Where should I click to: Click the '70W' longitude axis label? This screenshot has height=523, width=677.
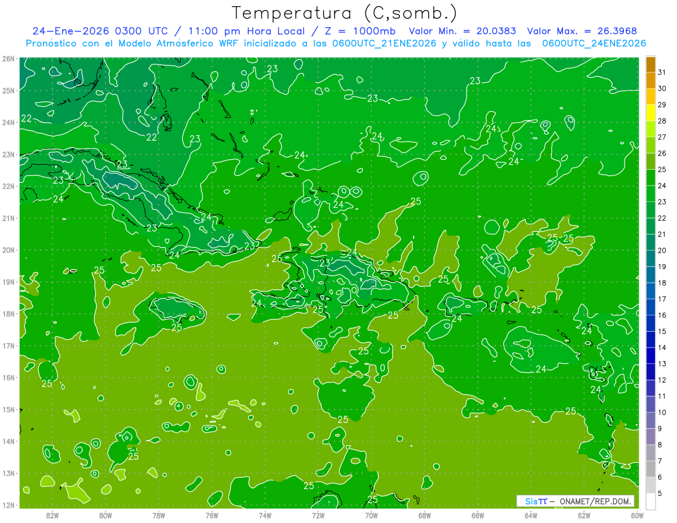371,515
